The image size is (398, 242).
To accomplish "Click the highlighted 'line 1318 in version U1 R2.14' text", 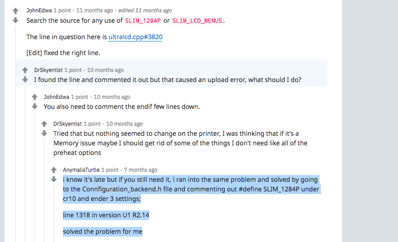I will [106, 215].
